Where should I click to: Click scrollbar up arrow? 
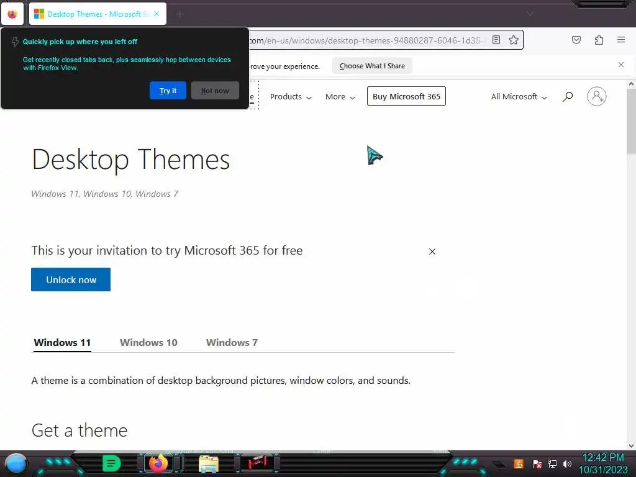click(x=631, y=84)
